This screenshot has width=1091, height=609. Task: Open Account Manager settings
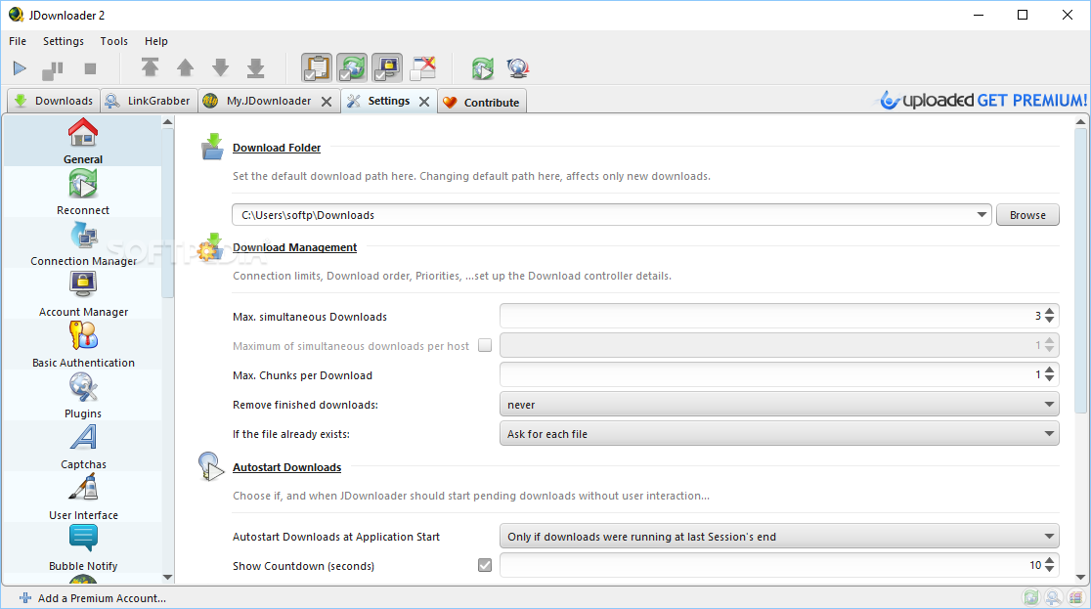(x=83, y=293)
